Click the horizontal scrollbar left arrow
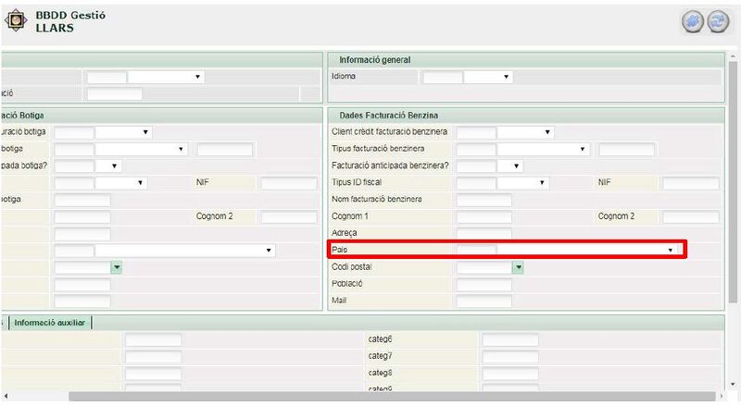The width and height of the screenshot is (741, 405). point(6,398)
